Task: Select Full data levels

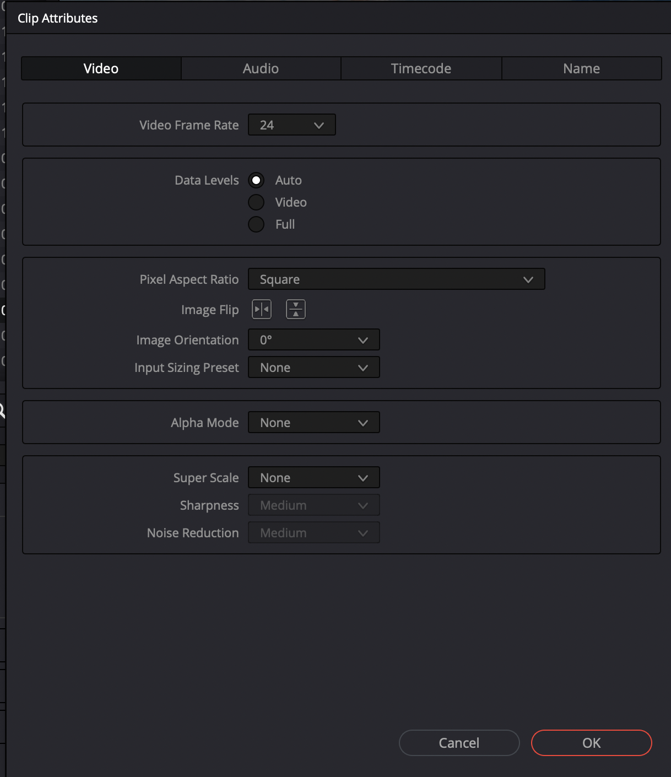Action: 256,224
